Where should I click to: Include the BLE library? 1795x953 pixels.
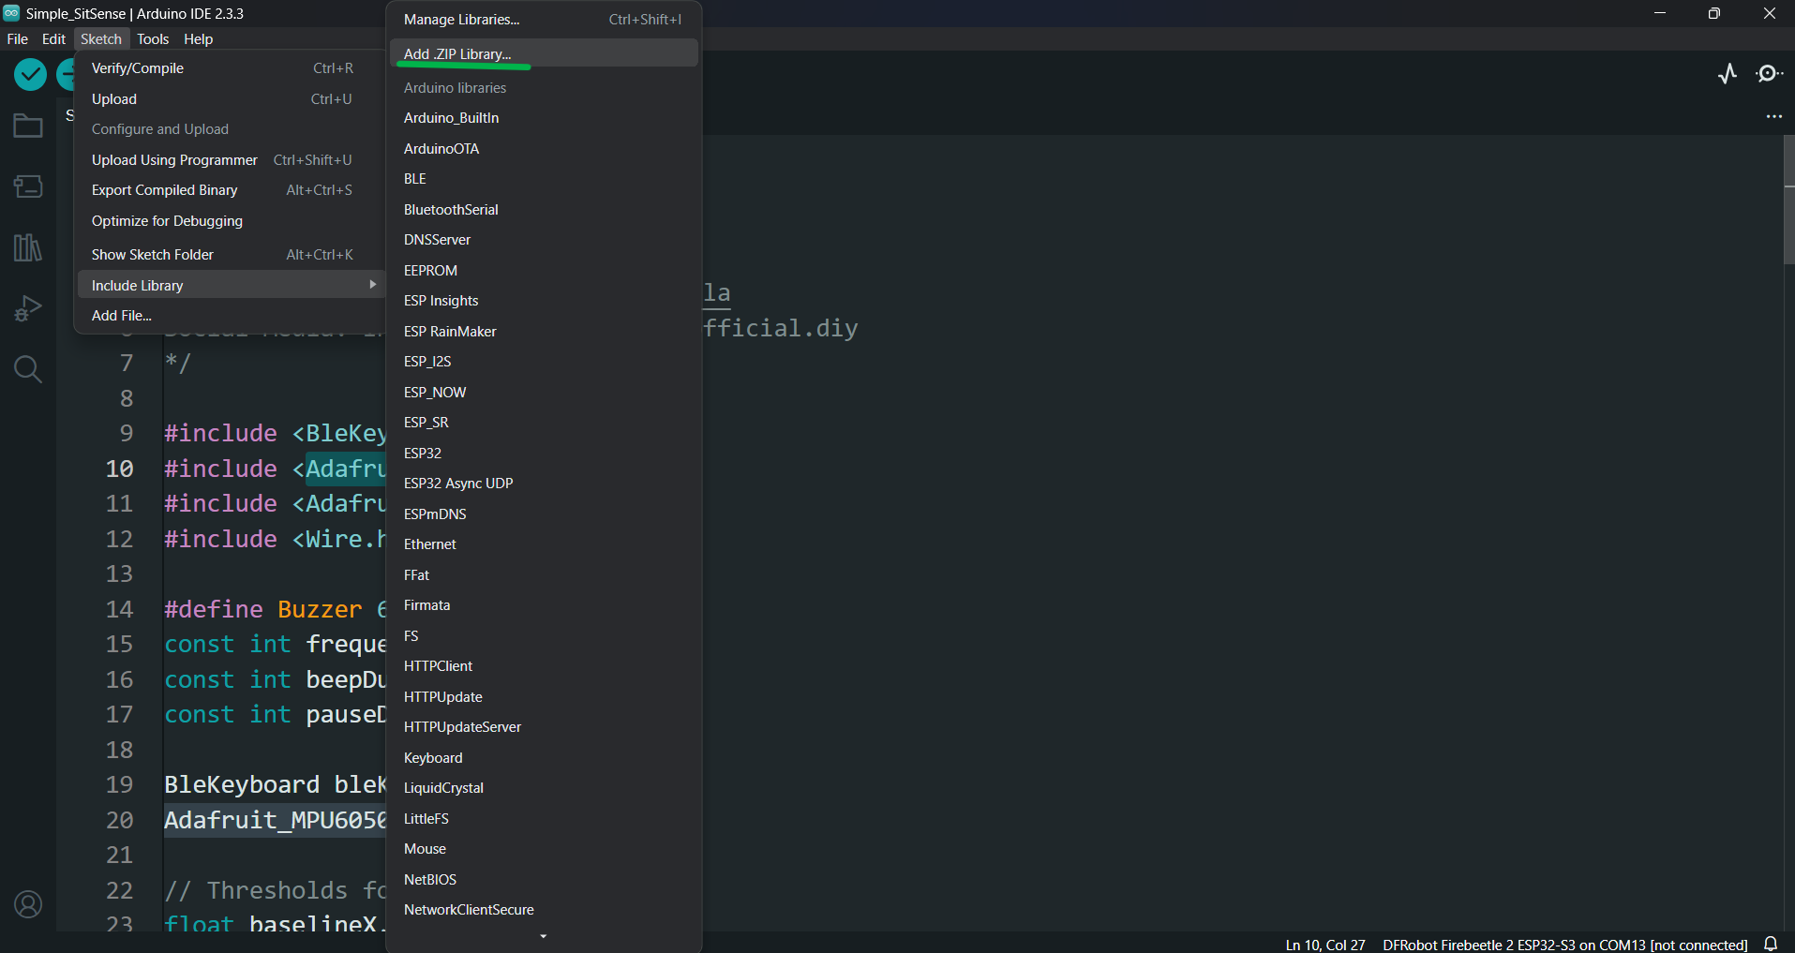coord(544,179)
